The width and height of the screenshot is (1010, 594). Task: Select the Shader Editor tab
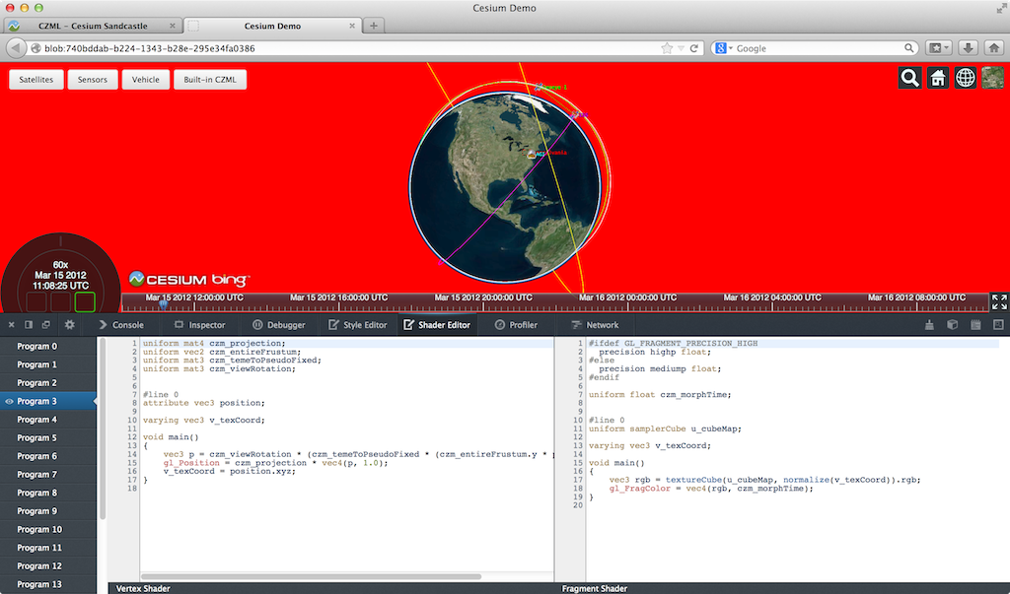pyautogui.click(x=437, y=325)
